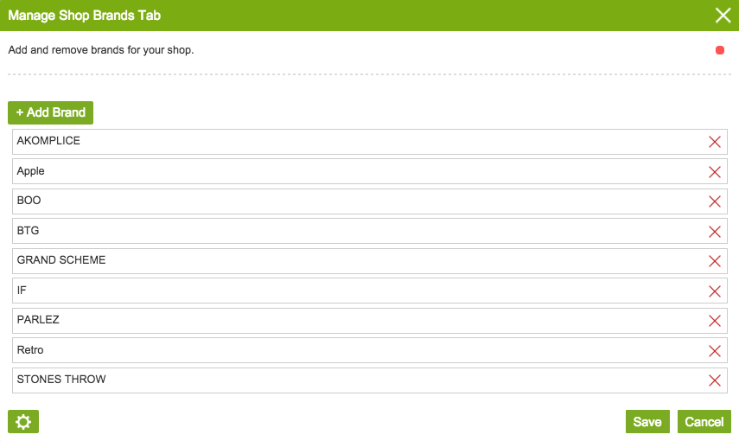Click the Add Brand button
Screen dimensions: 739x441
[x=50, y=112]
